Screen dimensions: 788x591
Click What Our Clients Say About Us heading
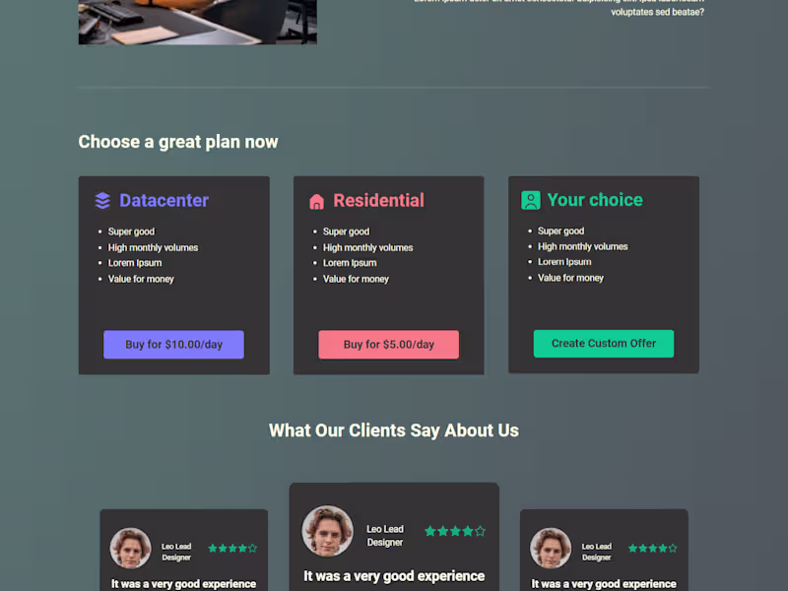click(393, 430)
